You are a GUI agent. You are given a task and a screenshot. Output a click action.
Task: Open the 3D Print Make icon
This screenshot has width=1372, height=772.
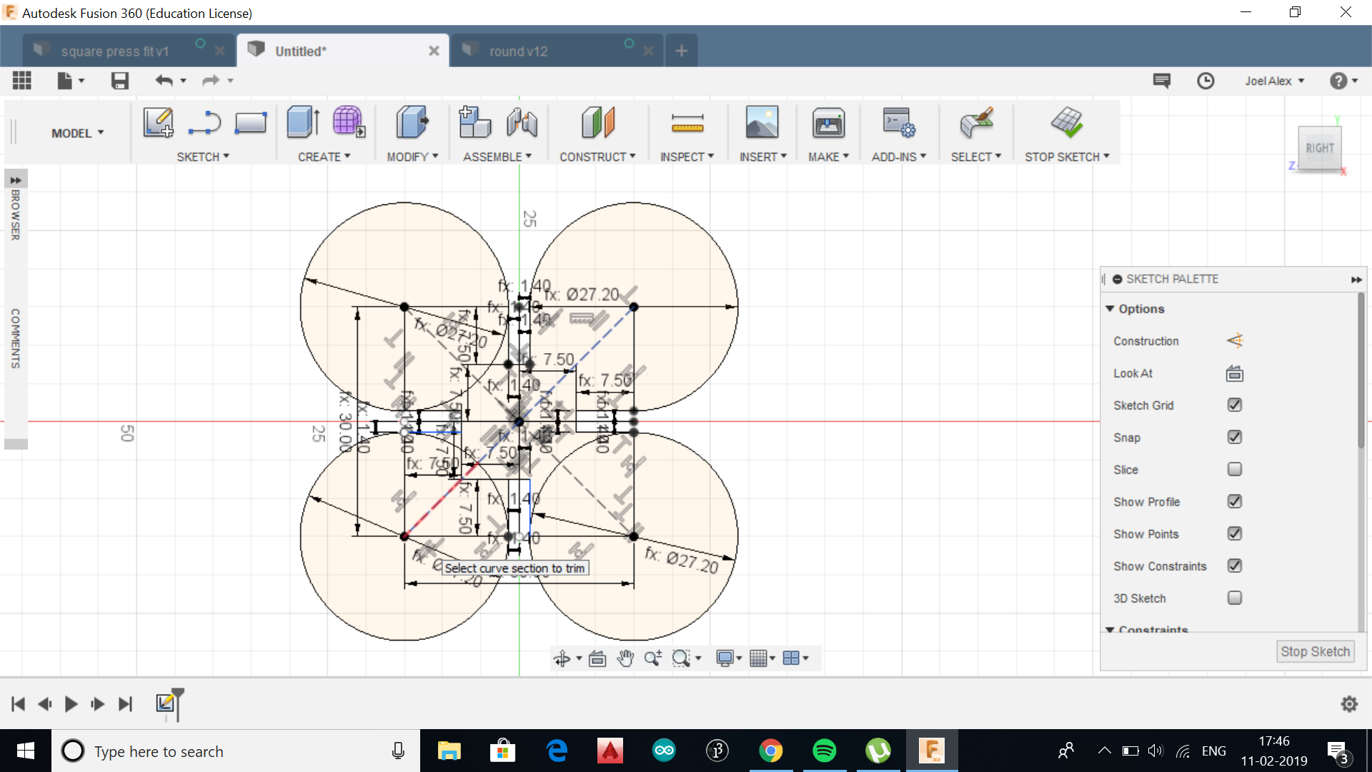point(828,124)
